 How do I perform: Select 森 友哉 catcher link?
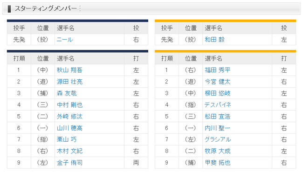pyautogui.click(x=67, y=93)
